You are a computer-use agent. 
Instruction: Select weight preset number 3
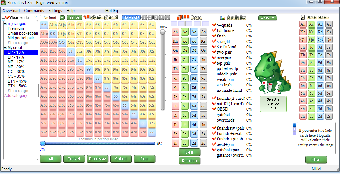pyautogui.click(x=156, y=18)
